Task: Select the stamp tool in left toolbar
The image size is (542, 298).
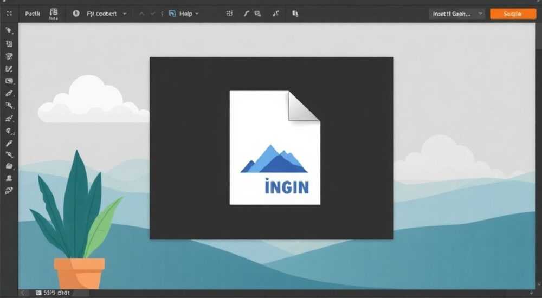Action: pos(9,178)
